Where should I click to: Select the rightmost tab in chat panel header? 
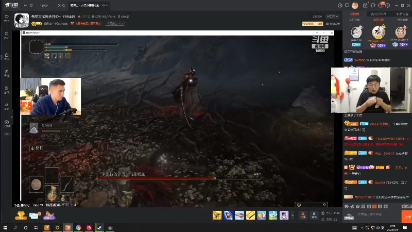(x=402, y=14)
